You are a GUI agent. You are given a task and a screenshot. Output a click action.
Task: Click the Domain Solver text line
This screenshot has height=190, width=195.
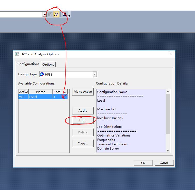(108, 149)
